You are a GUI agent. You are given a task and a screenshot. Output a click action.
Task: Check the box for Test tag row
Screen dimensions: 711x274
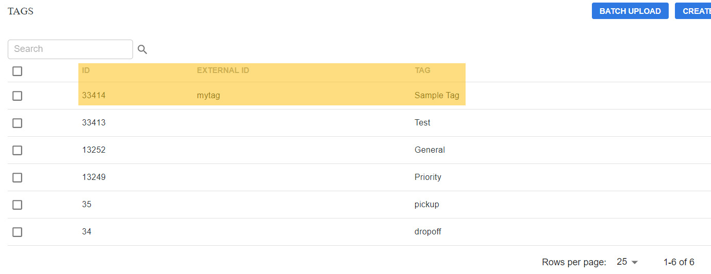[18, 123]
